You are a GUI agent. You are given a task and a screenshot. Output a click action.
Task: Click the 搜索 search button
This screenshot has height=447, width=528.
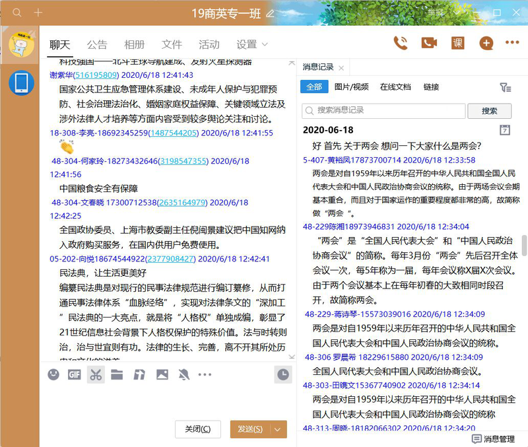(x=489, y=111)
